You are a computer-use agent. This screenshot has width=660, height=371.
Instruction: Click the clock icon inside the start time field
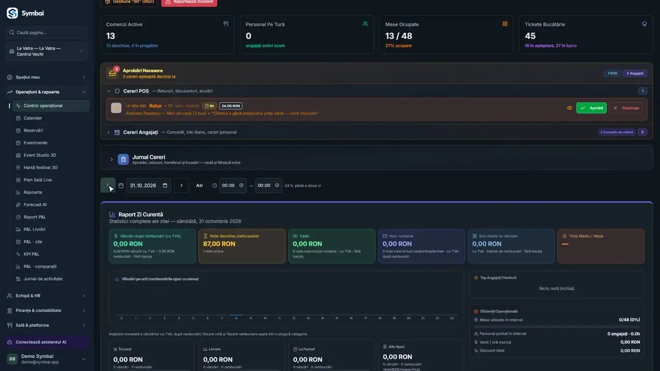241,185
